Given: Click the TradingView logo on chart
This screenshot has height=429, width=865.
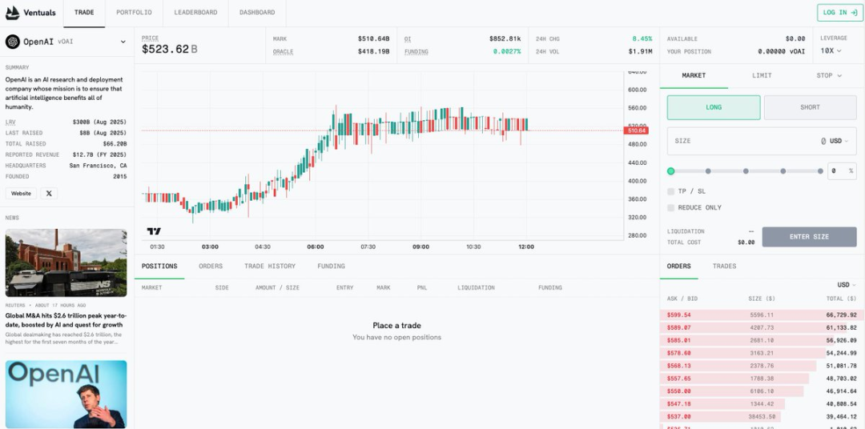Looking at the screenshot, I should click(154, 231).
